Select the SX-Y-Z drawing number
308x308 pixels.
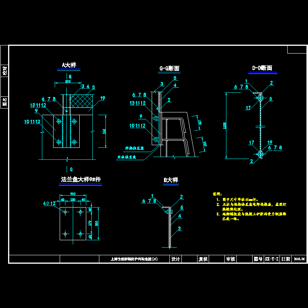pyautogui.click(x=271, y=259)
